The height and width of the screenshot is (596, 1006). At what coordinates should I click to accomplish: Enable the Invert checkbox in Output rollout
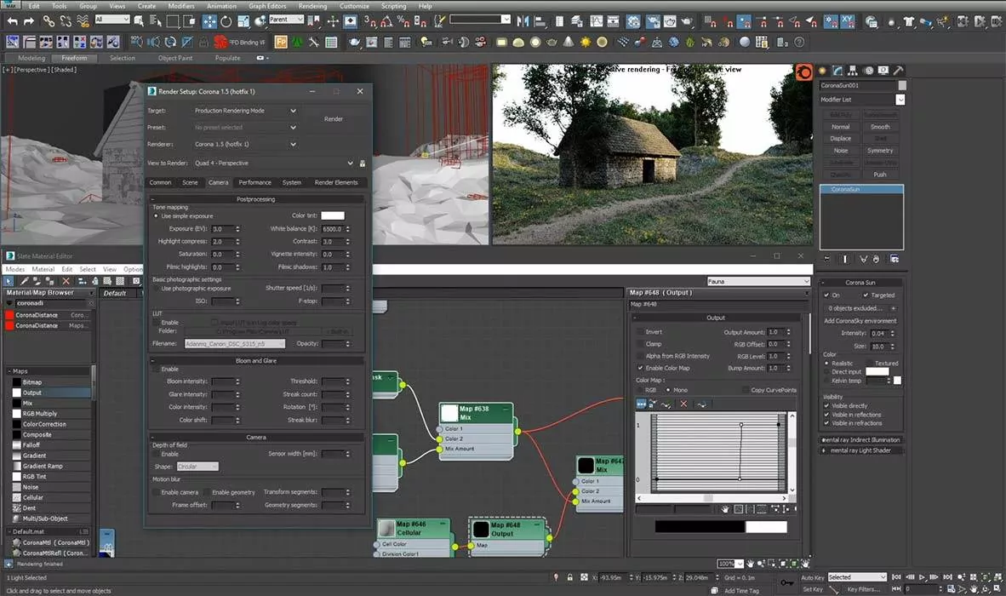coord(640,332)
